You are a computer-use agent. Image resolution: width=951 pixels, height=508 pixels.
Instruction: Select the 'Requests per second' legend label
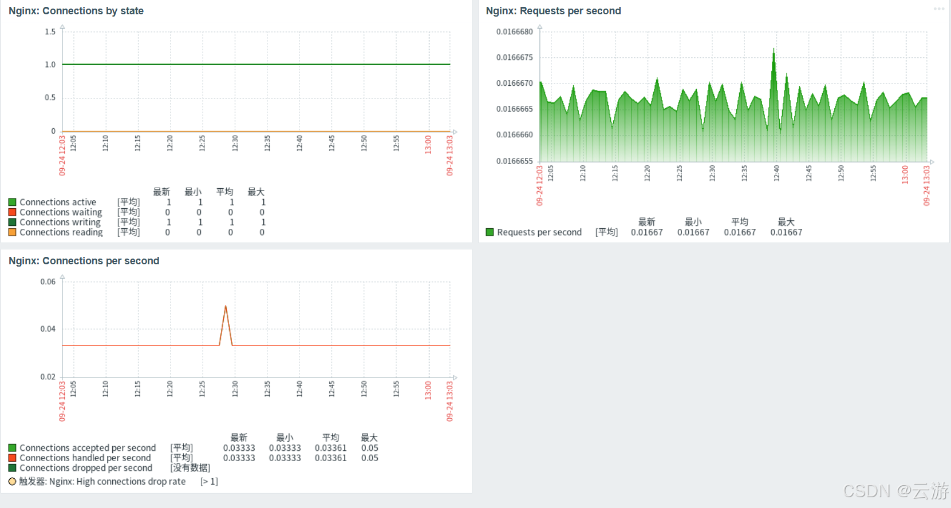pos(539,232)
